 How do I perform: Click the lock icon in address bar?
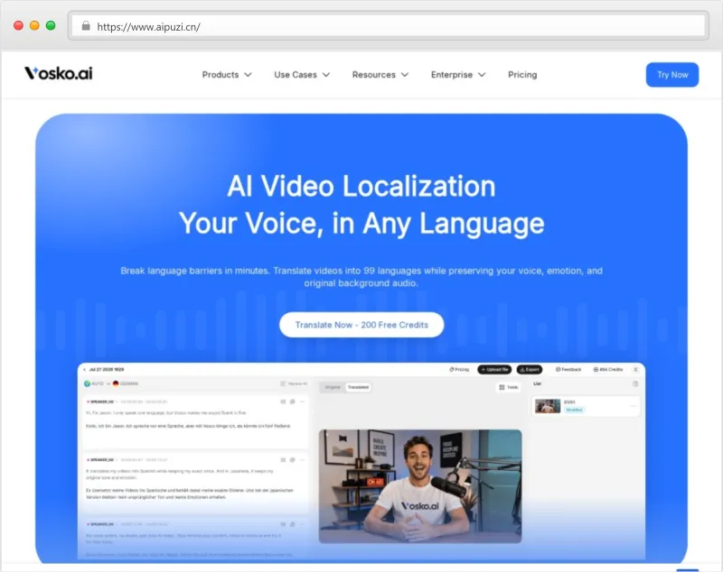tap(86, 26)
